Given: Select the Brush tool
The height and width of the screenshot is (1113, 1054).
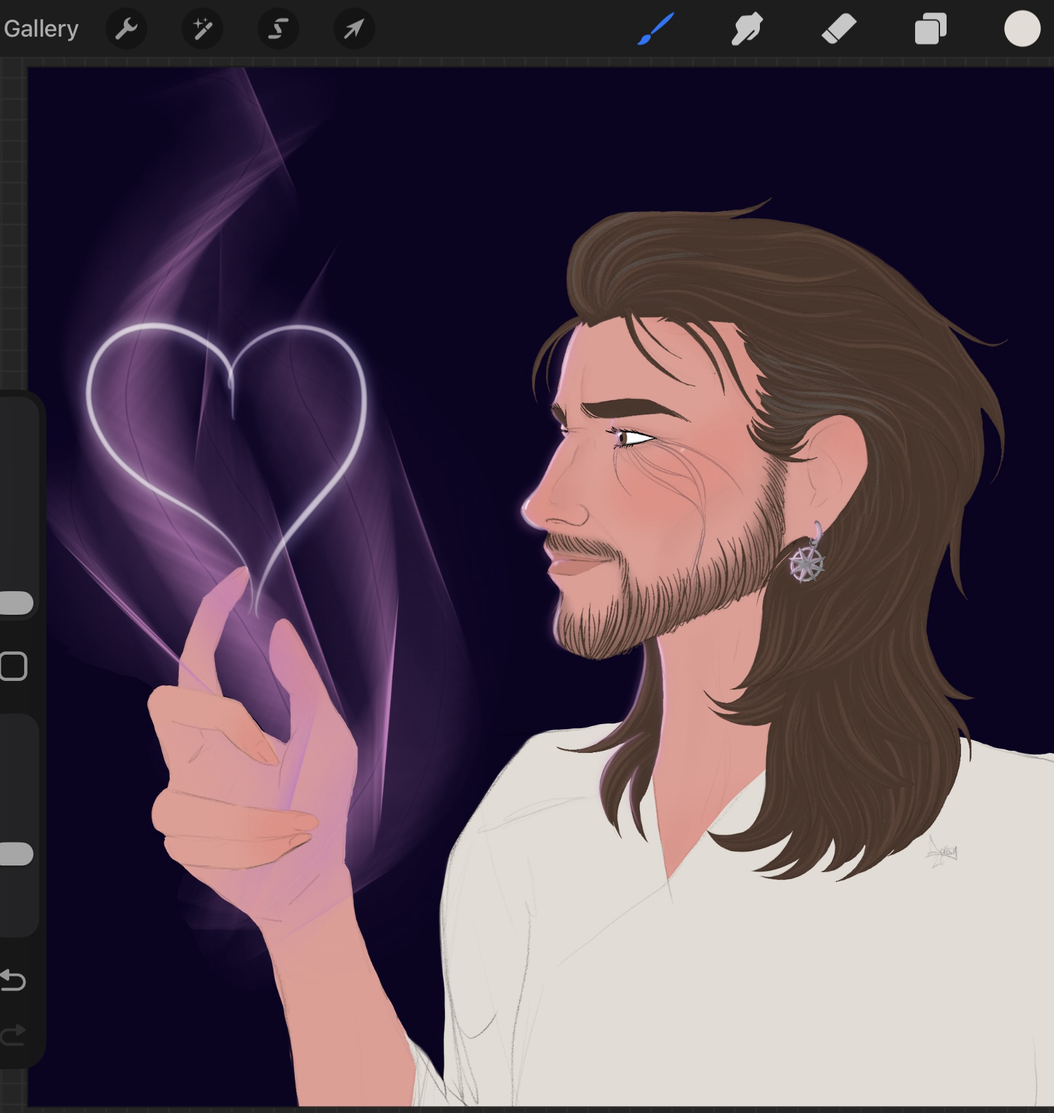Looking at the screenshot, I should click(x=656, y=29).
